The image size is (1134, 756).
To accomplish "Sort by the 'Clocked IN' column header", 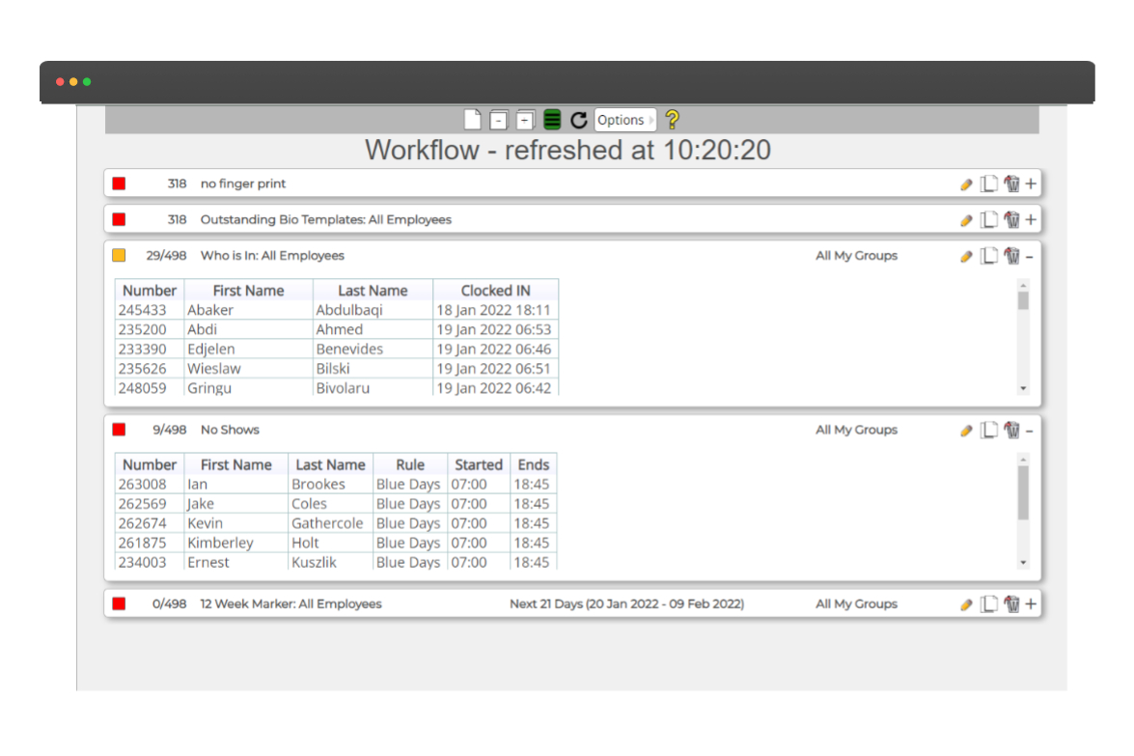I will [495, 290].
